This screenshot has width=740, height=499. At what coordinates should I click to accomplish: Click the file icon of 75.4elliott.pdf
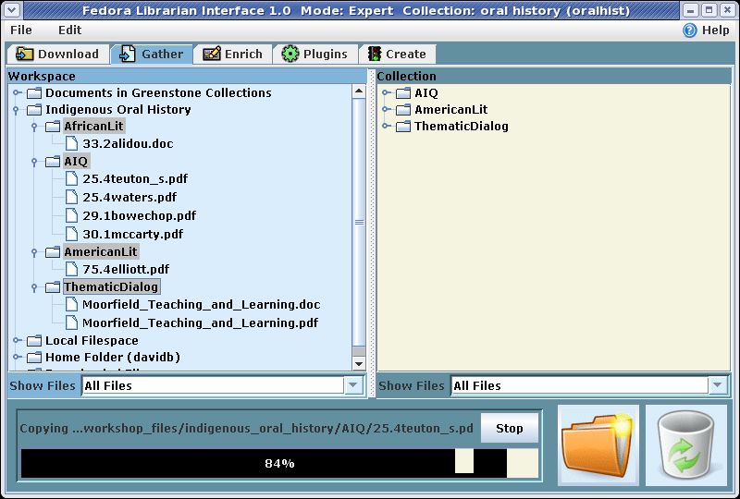click(71, 269)
